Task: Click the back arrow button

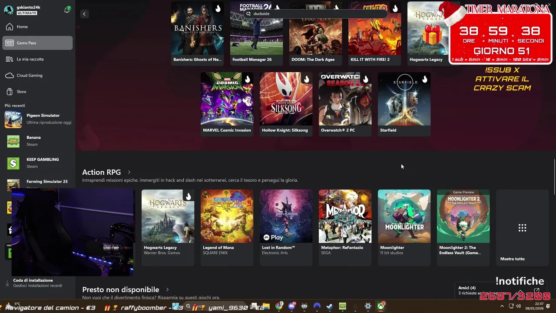Action: tap(84, 14)
